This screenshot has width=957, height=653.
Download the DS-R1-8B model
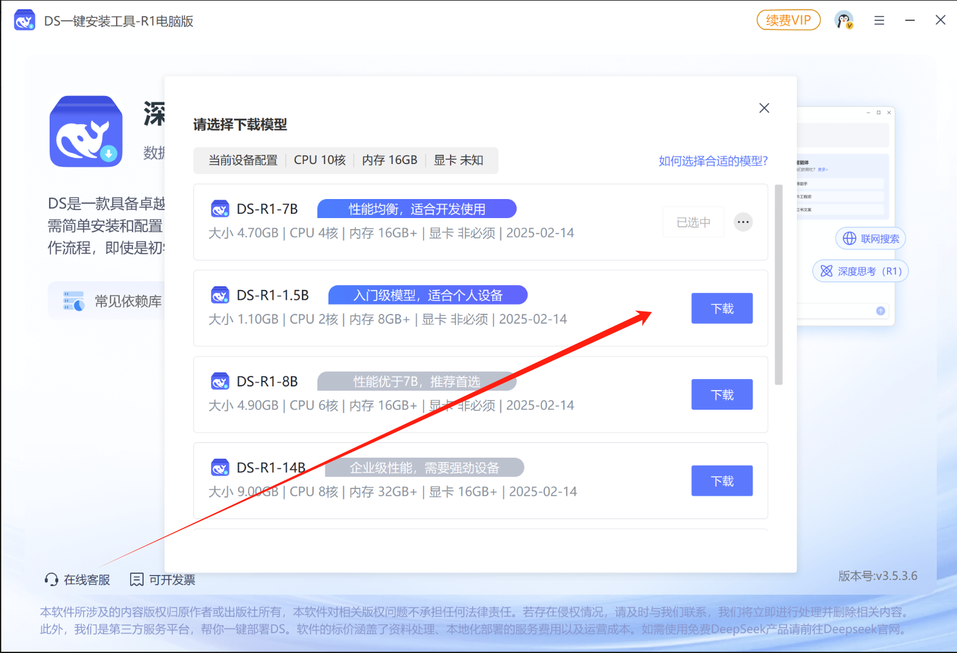point(722,394)
